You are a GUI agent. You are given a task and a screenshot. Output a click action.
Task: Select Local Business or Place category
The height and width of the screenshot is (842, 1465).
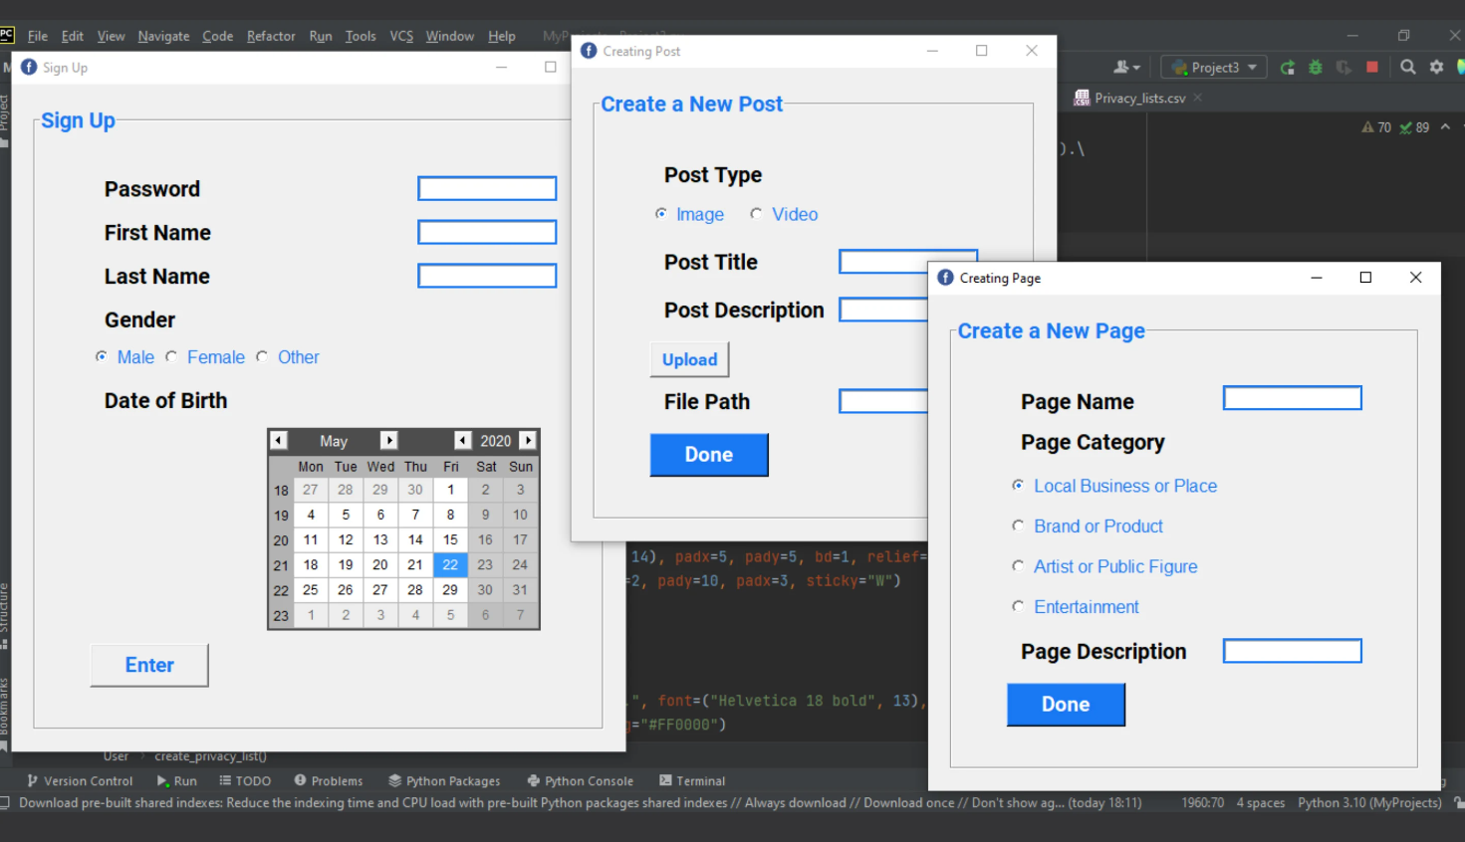(x=1018, y=485)
